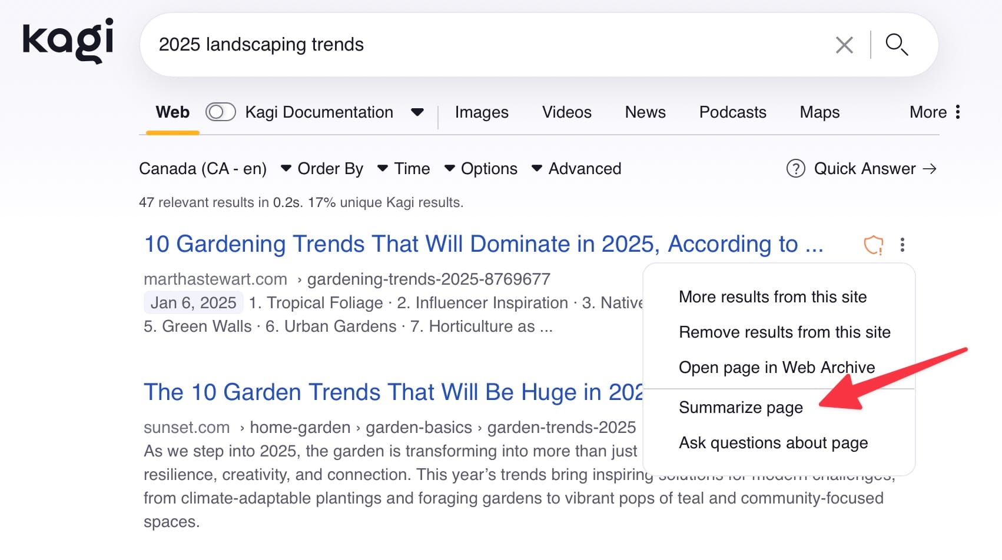Open the 10 Gardening Trends result link
This screenshot has width=1002, height=560.
[x=483, y=244]
